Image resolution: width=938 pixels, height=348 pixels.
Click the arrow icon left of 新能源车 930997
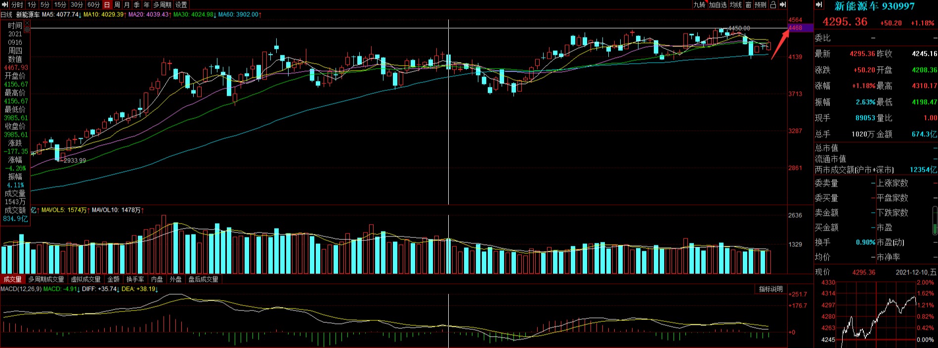click(819, 5)
